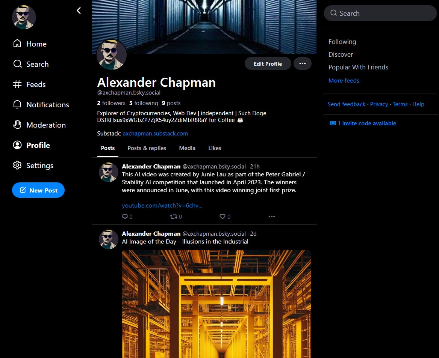Image resolution: width=439 pixels, height=358 pixels.
Task: Collapse sidebar with the back chevron
Action: (x=79, y=11)
